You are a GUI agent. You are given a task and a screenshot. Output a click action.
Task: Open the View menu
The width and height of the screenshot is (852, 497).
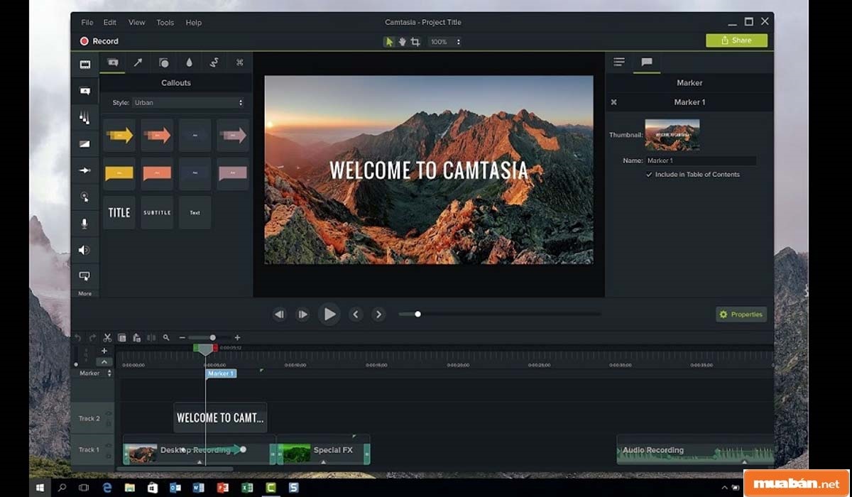(136, 23)
